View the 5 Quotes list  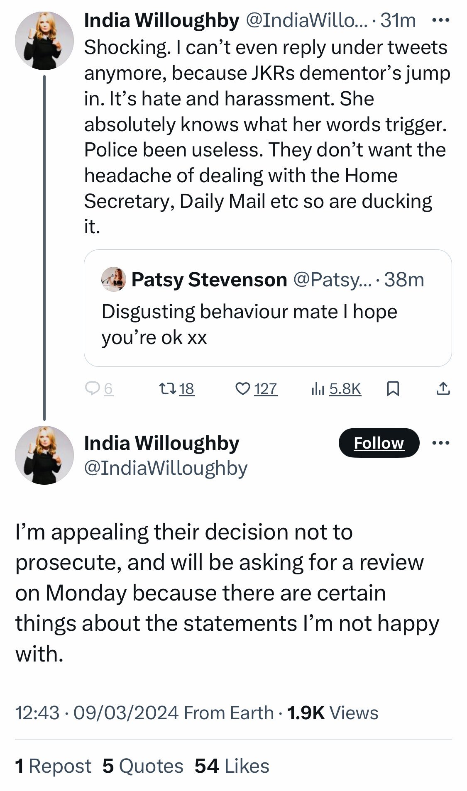[143, 766]
